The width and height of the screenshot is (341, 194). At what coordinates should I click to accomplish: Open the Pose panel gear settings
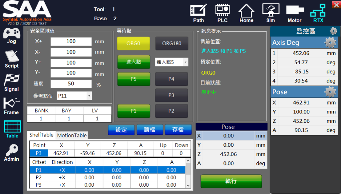330,92
